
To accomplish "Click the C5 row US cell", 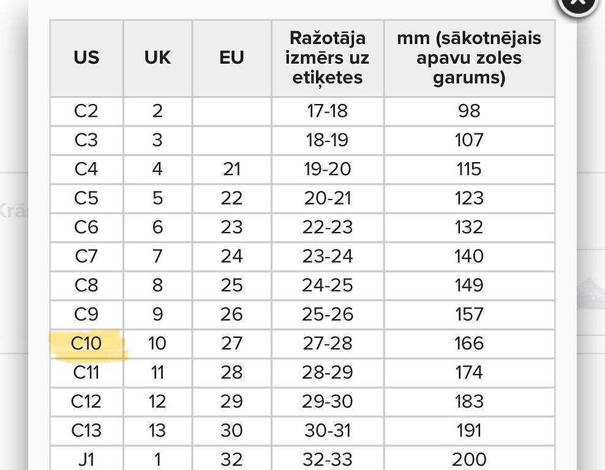I will 86,198.
